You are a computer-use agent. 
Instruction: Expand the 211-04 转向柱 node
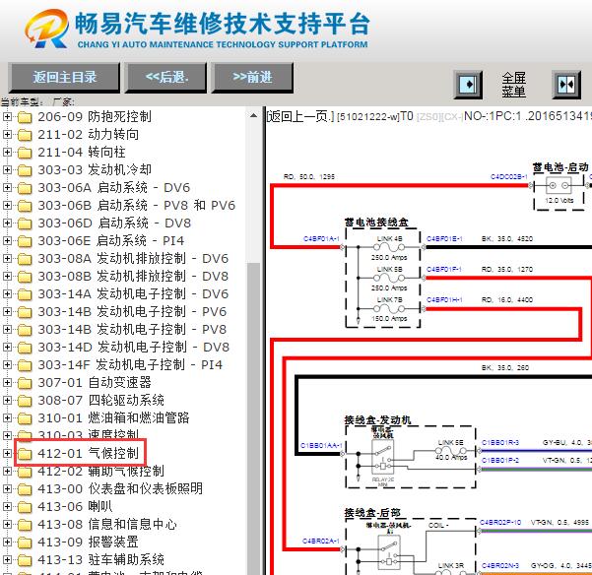pos(7,153)
